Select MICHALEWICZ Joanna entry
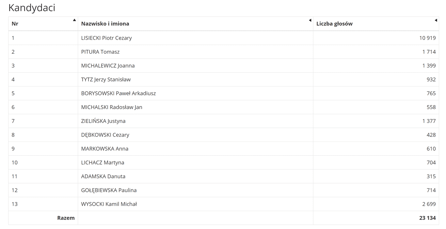 (108, 66)
